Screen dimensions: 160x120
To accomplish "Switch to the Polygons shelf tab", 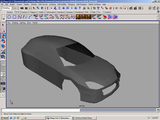I will coord(33,12).
